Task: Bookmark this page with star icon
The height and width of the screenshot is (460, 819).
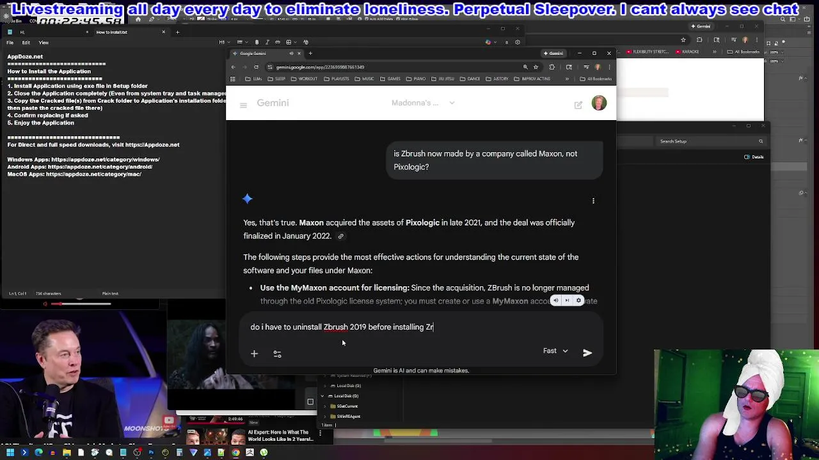Action: click(536, 67)
